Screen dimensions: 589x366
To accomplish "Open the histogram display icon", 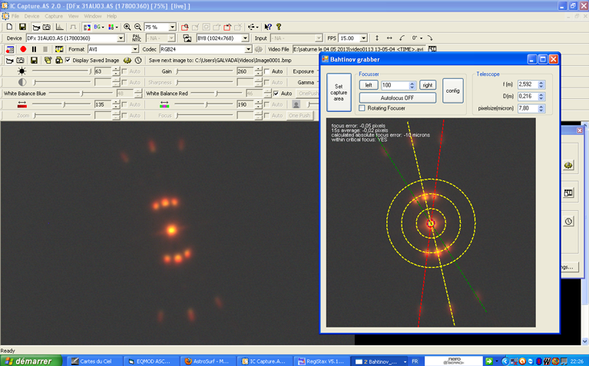I will tap(59, 27).
